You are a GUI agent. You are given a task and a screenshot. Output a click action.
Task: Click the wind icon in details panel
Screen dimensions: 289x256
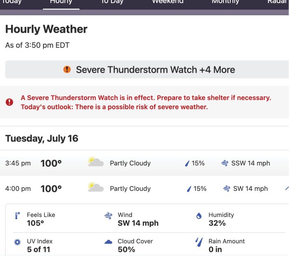click(108, 216)
